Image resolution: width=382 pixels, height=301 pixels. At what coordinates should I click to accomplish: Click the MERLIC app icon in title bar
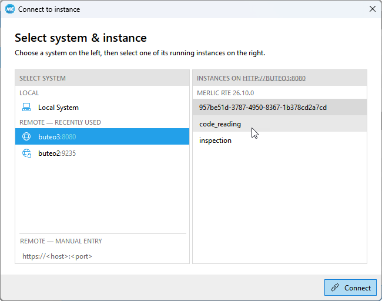(10, 9)
